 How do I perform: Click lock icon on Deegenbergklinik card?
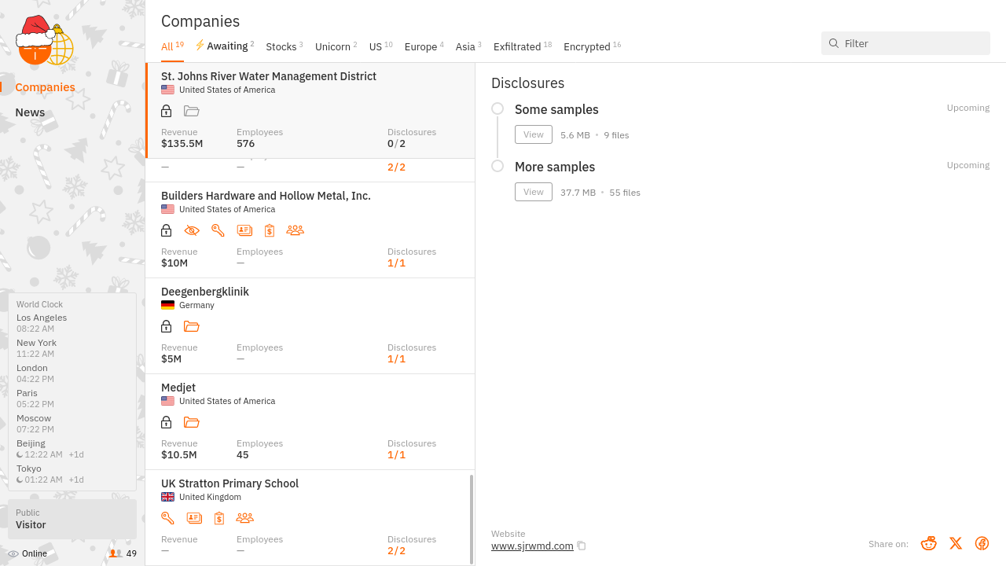[x=166, y=326]
